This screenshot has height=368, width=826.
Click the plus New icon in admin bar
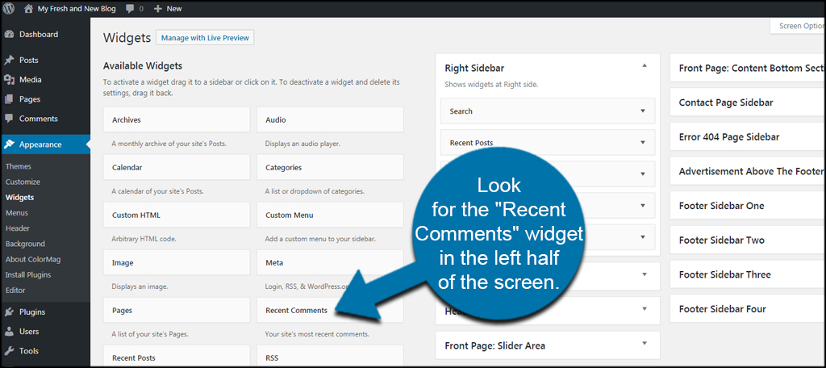click(158, 8)
